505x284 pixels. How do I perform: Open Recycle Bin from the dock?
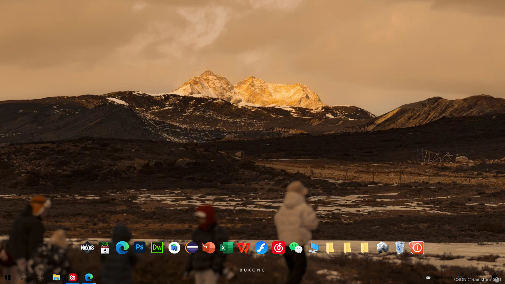(x=400, y=248)
